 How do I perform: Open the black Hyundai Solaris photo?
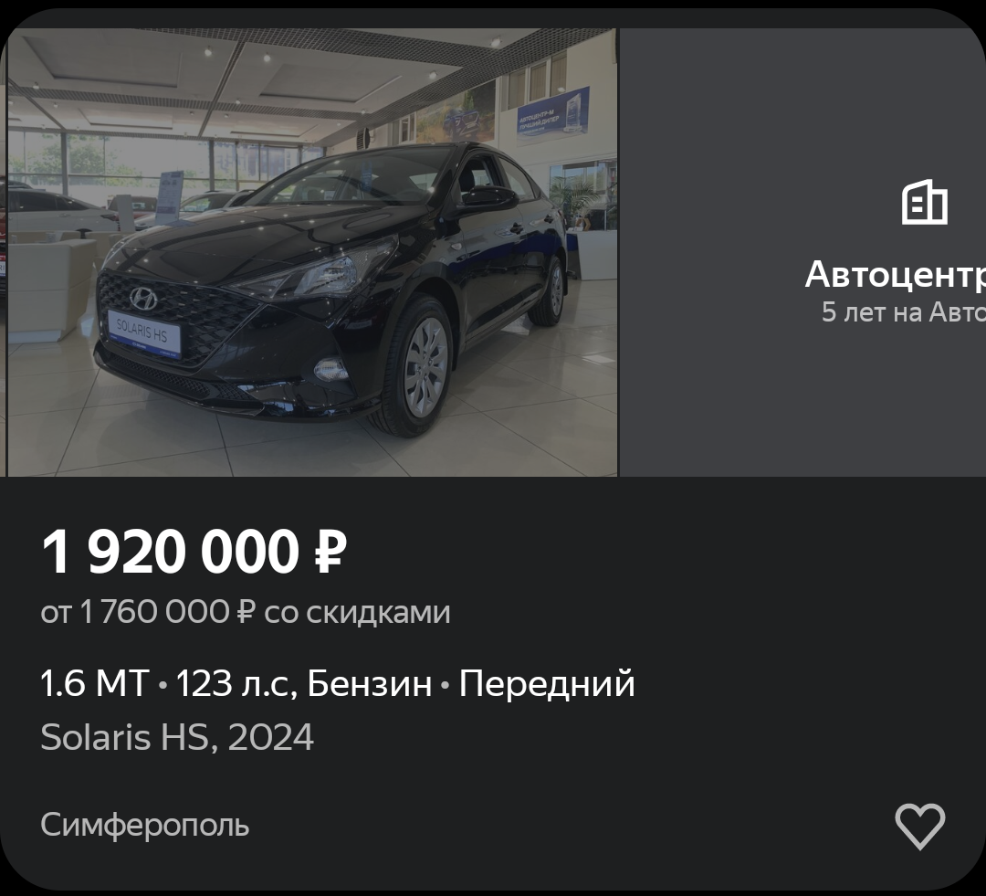point(312,252)
